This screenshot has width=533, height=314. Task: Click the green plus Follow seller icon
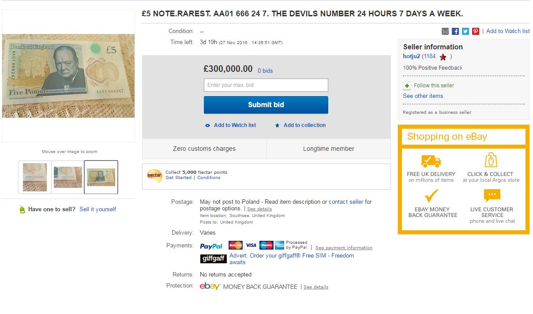(407, 86)
